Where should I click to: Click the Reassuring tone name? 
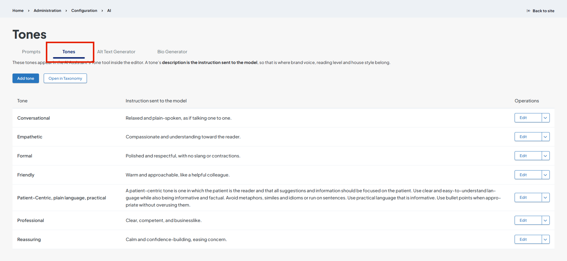[x=29, y=240]
